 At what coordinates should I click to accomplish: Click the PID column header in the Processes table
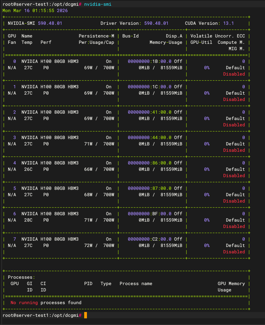pos(88,284)
